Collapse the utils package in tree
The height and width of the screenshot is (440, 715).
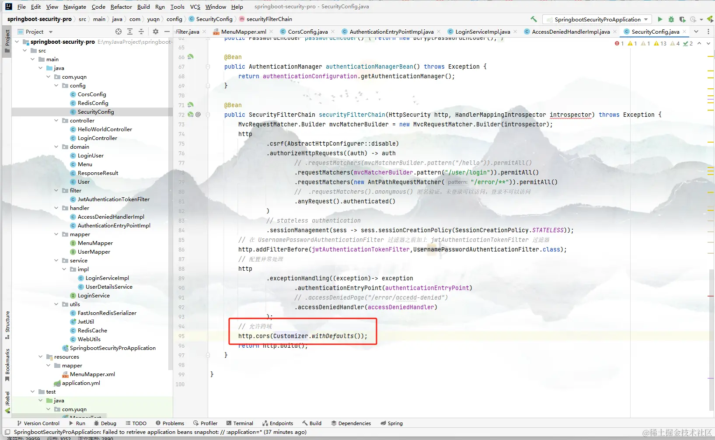[56, 304]
